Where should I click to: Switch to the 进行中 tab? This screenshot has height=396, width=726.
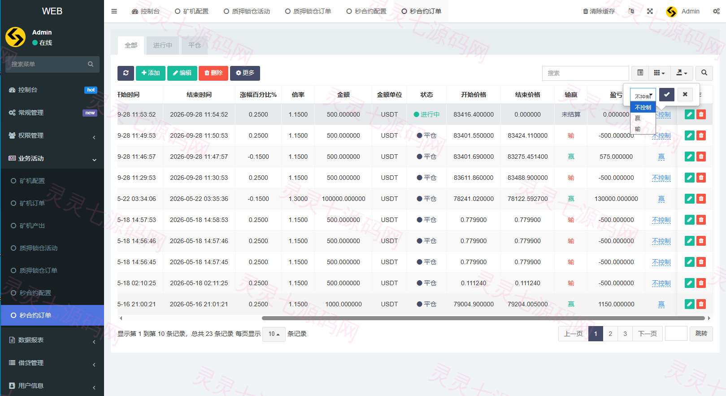coord(162,45)
